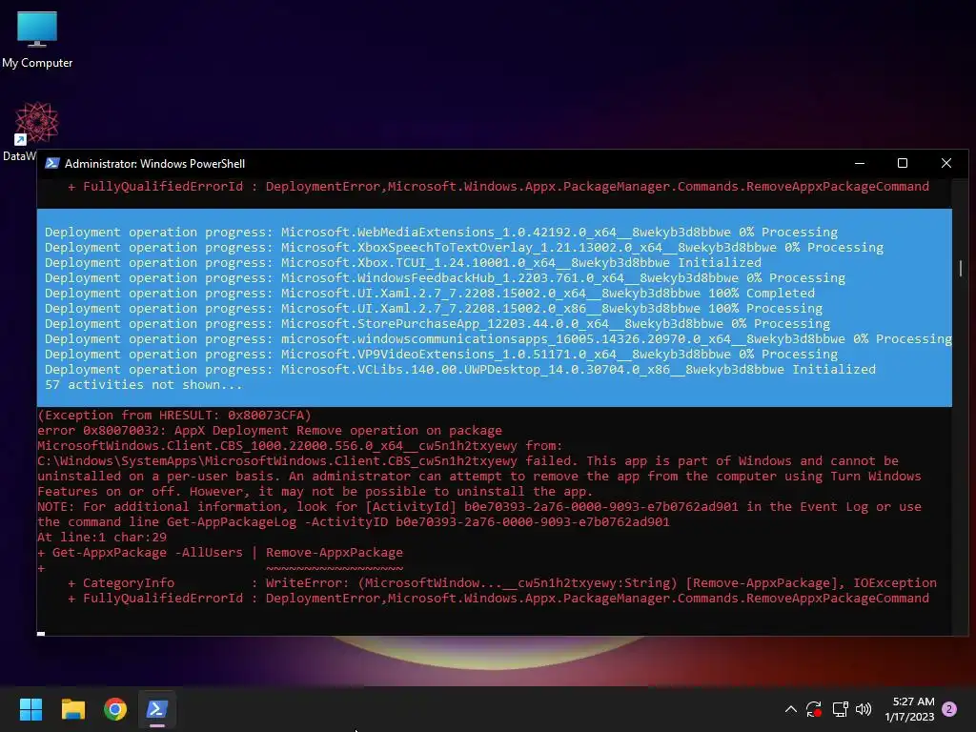Click the WindowsFeedbackHub progress line

point(444,277)
